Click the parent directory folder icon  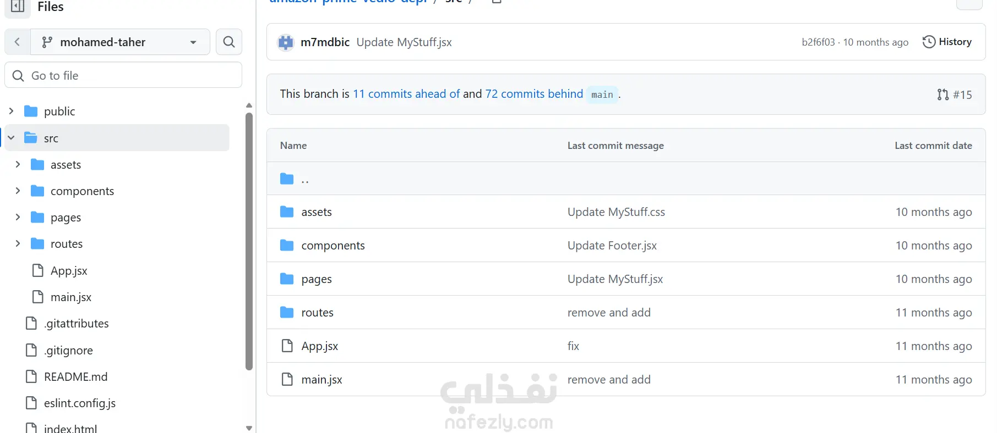[x=287, y=179]
